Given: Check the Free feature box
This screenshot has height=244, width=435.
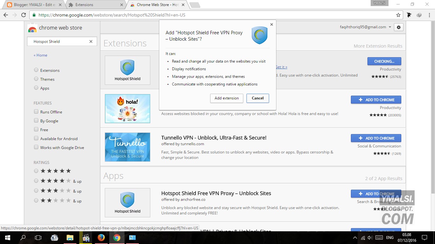Looking at the screenshot, I should (36, 129).
